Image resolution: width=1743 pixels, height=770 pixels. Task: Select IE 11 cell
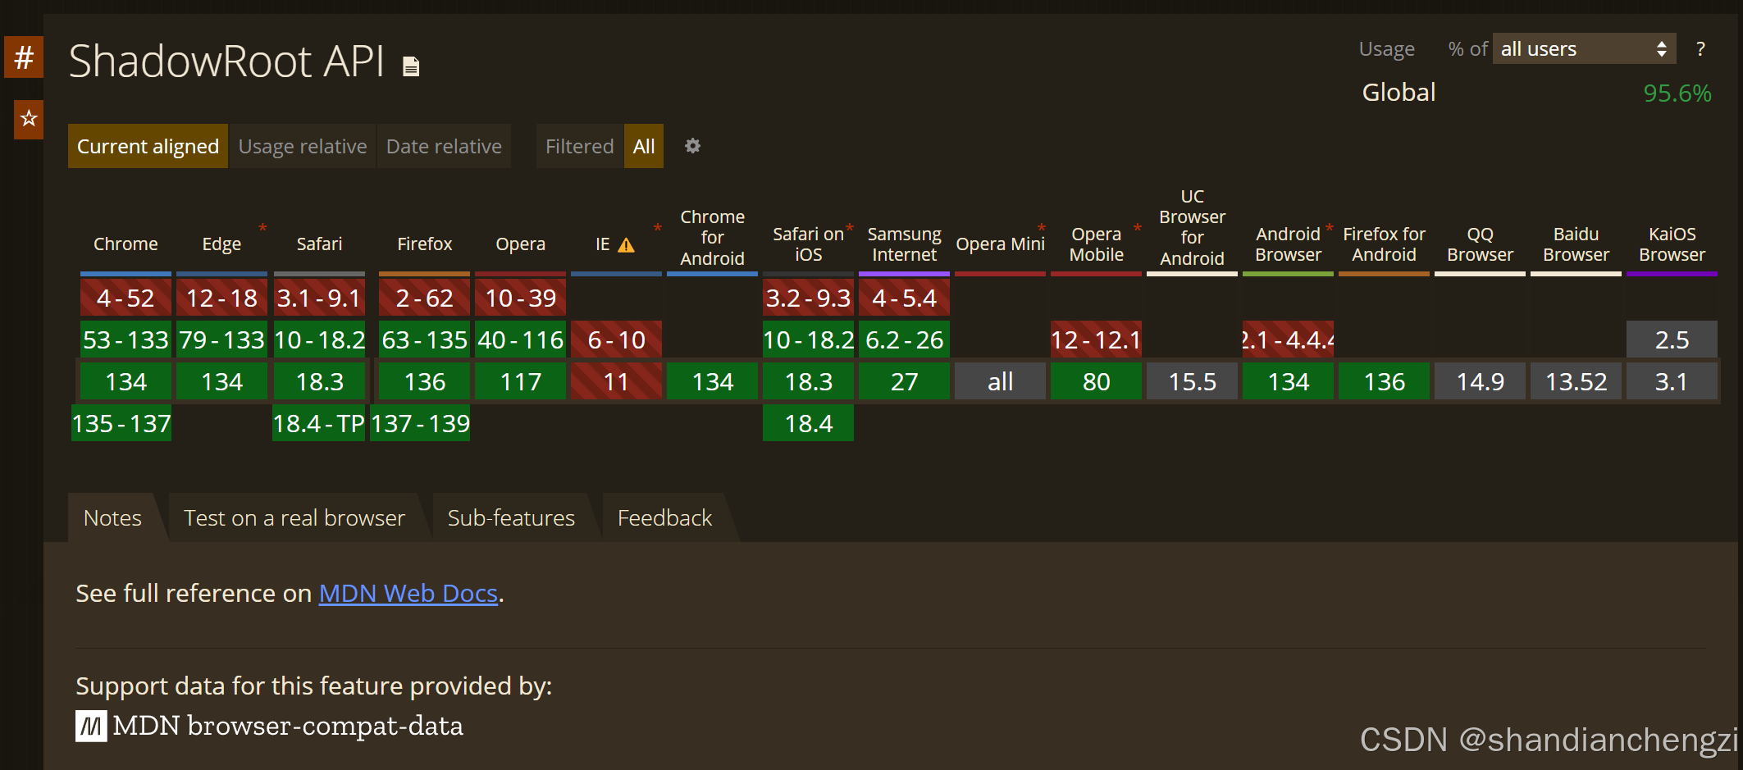coord(616,381)
